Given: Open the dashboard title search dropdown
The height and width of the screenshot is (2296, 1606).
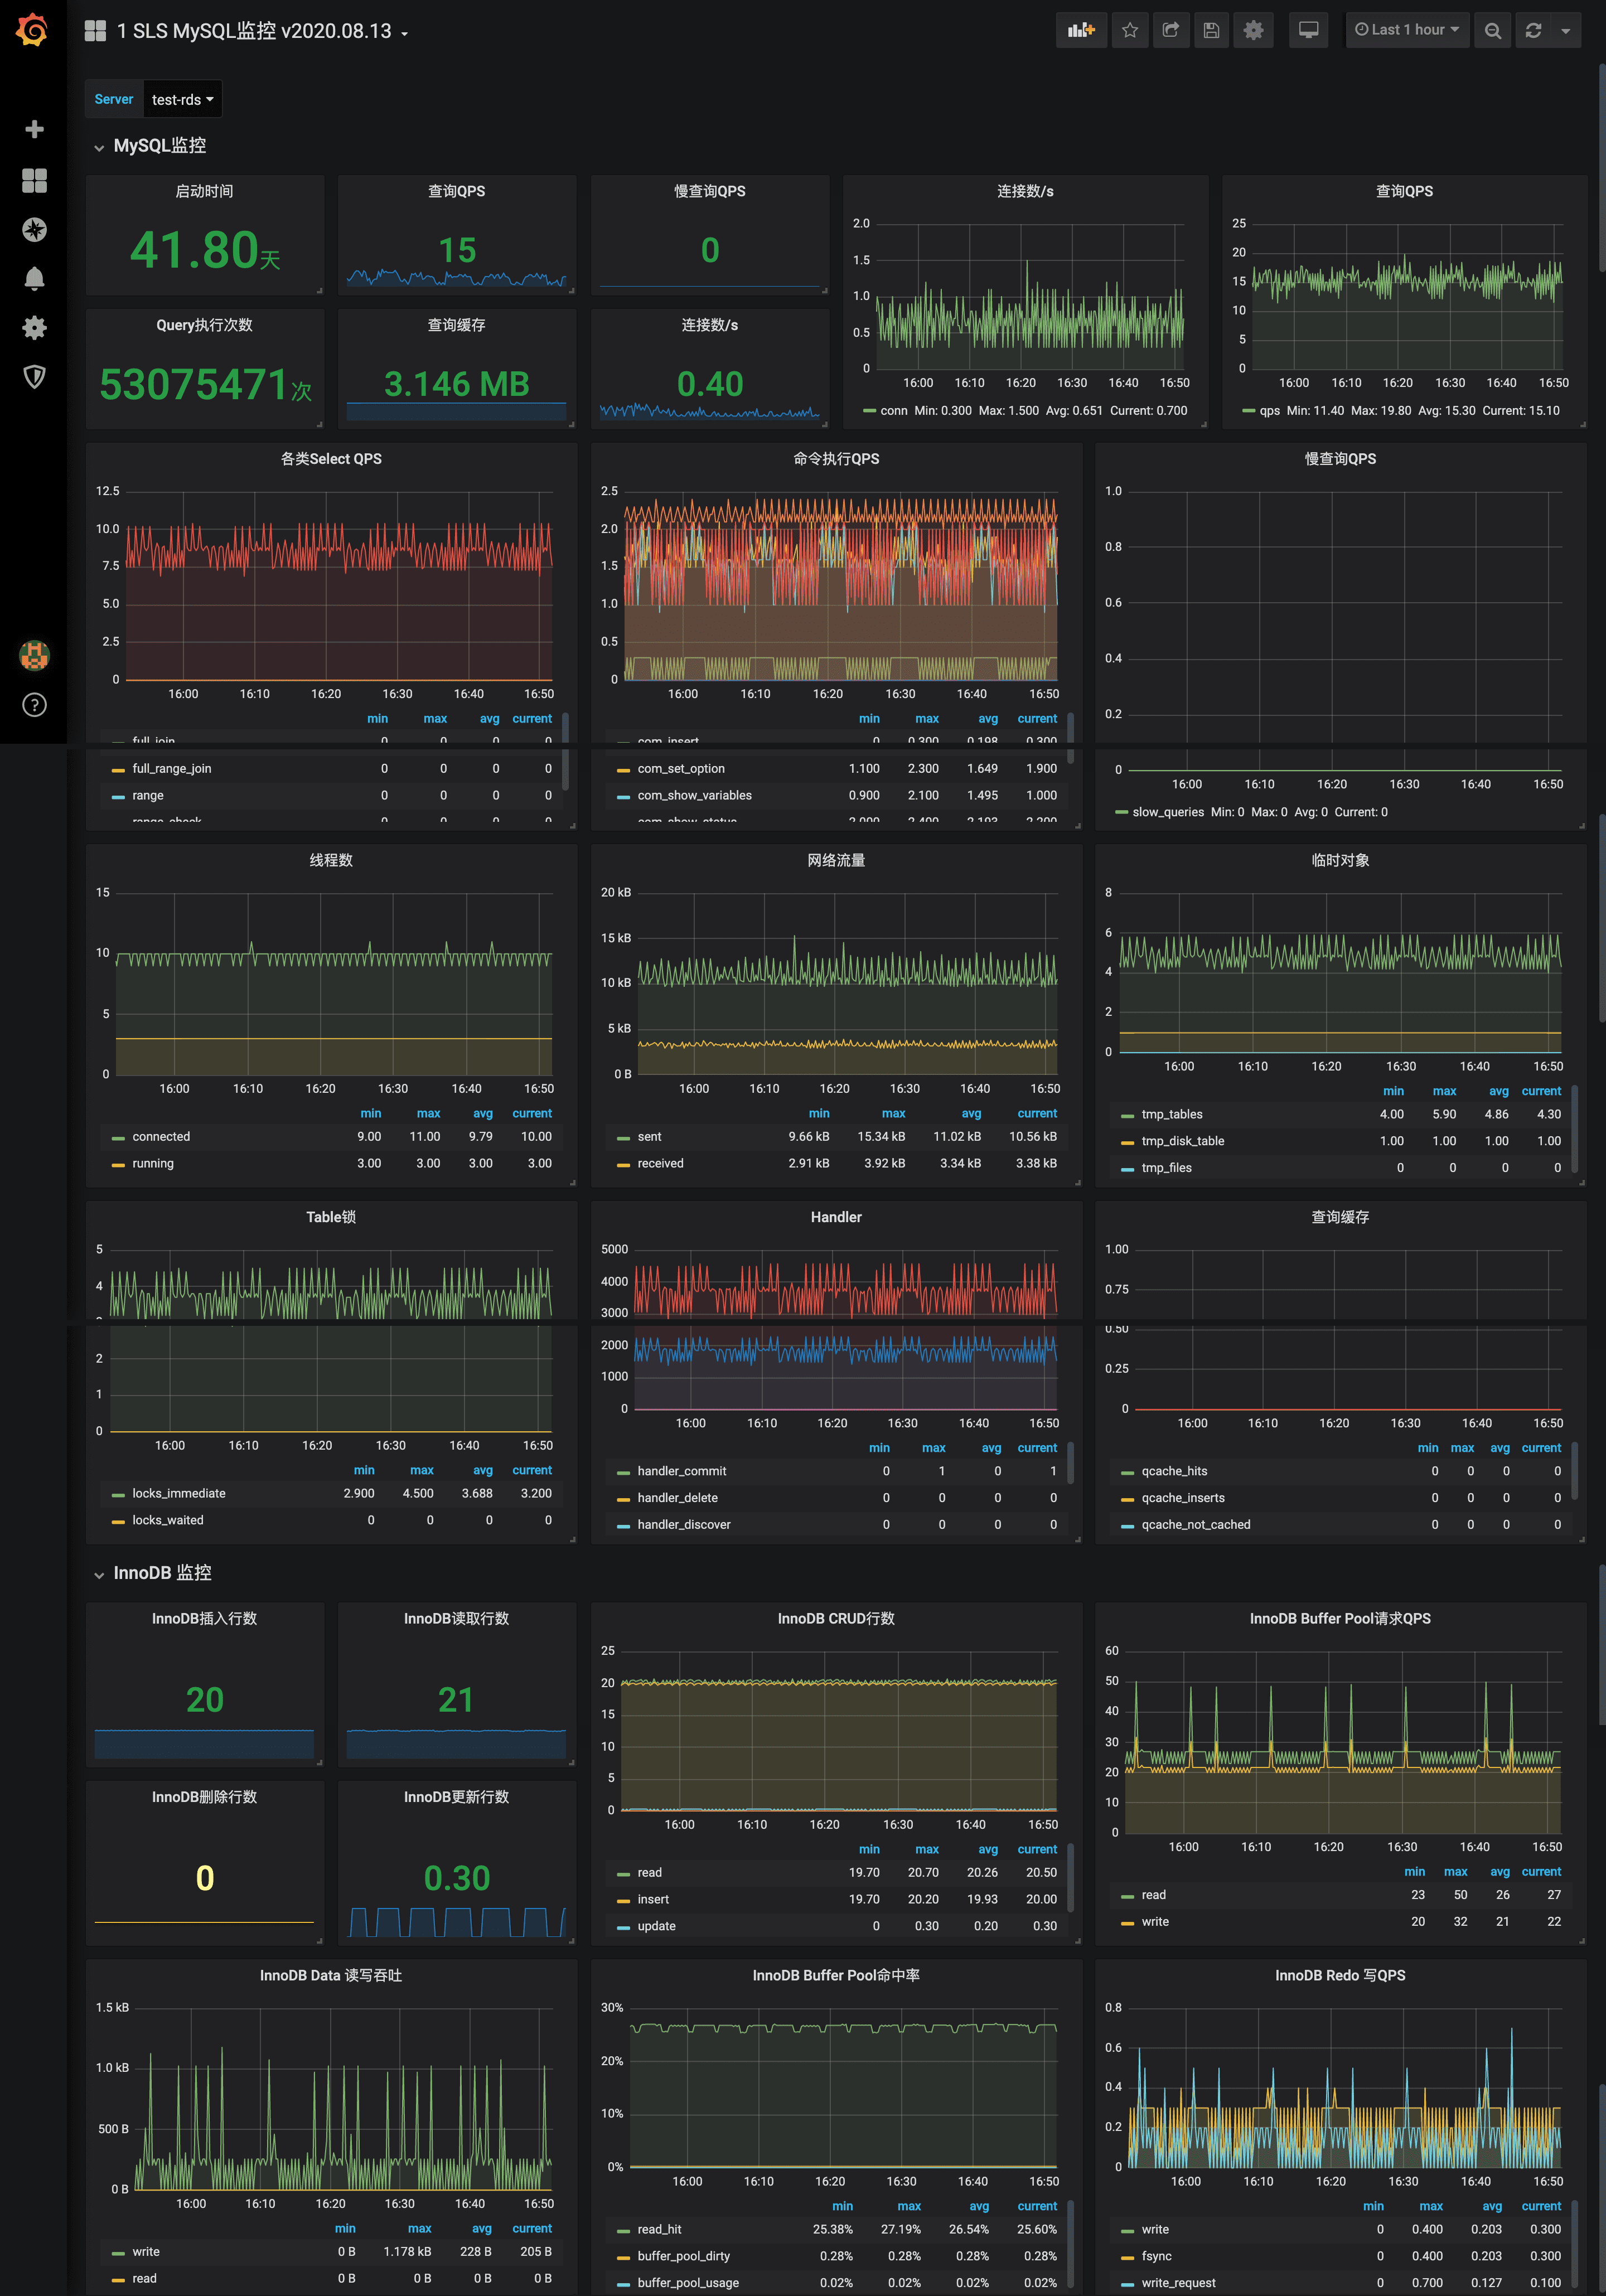Looking at the screenshot, I should [254, 31].
